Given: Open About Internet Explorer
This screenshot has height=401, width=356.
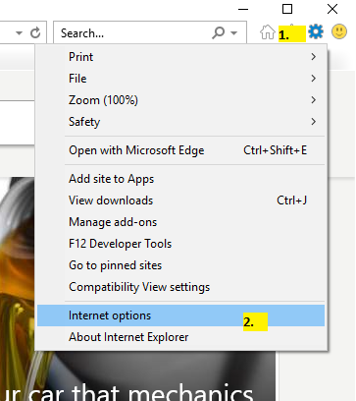Looking at the screenshot, I should point(181,337).
